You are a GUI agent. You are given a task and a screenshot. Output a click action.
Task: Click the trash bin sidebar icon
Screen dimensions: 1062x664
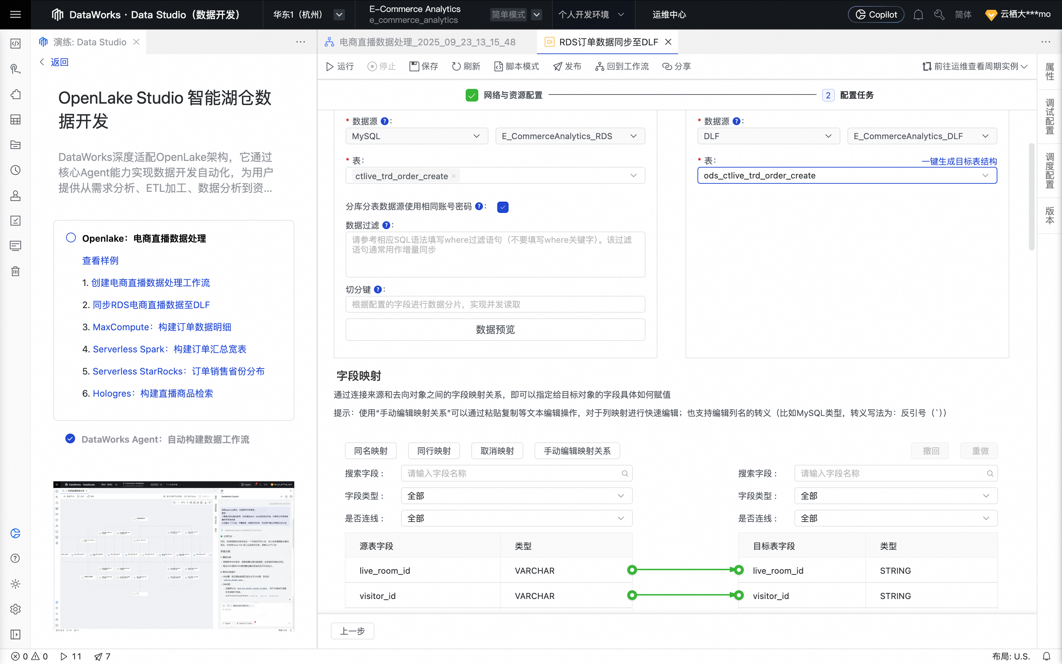point(15,271)
